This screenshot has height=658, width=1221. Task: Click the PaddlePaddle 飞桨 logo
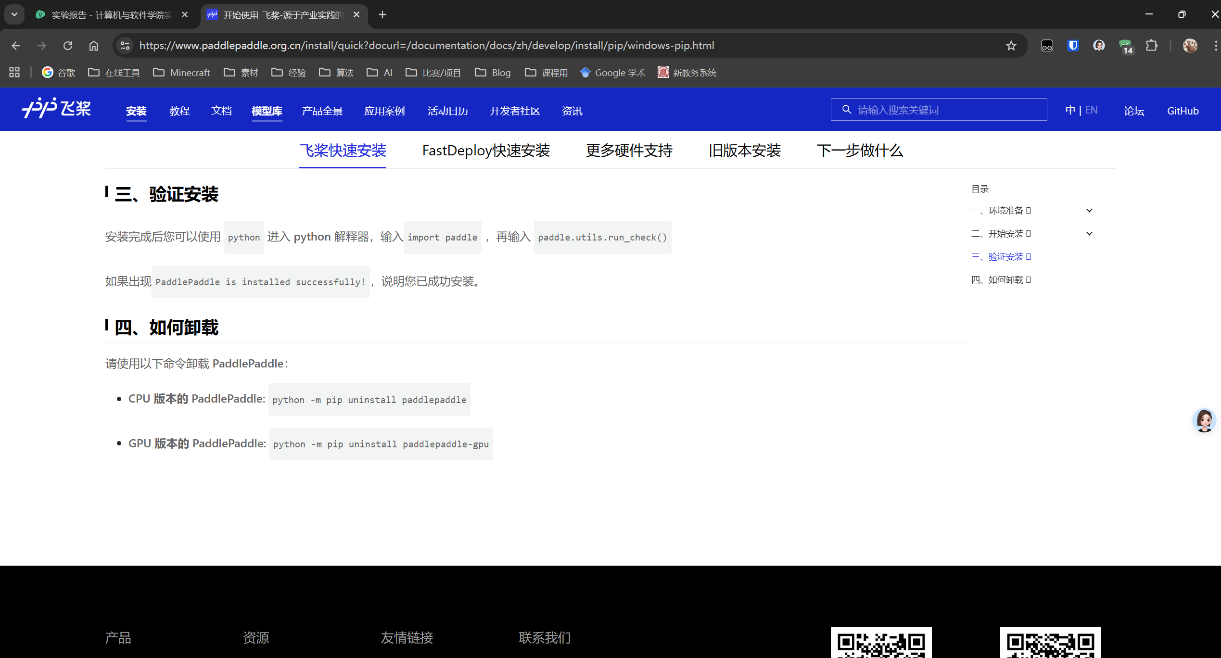click(x=56, y=109)
